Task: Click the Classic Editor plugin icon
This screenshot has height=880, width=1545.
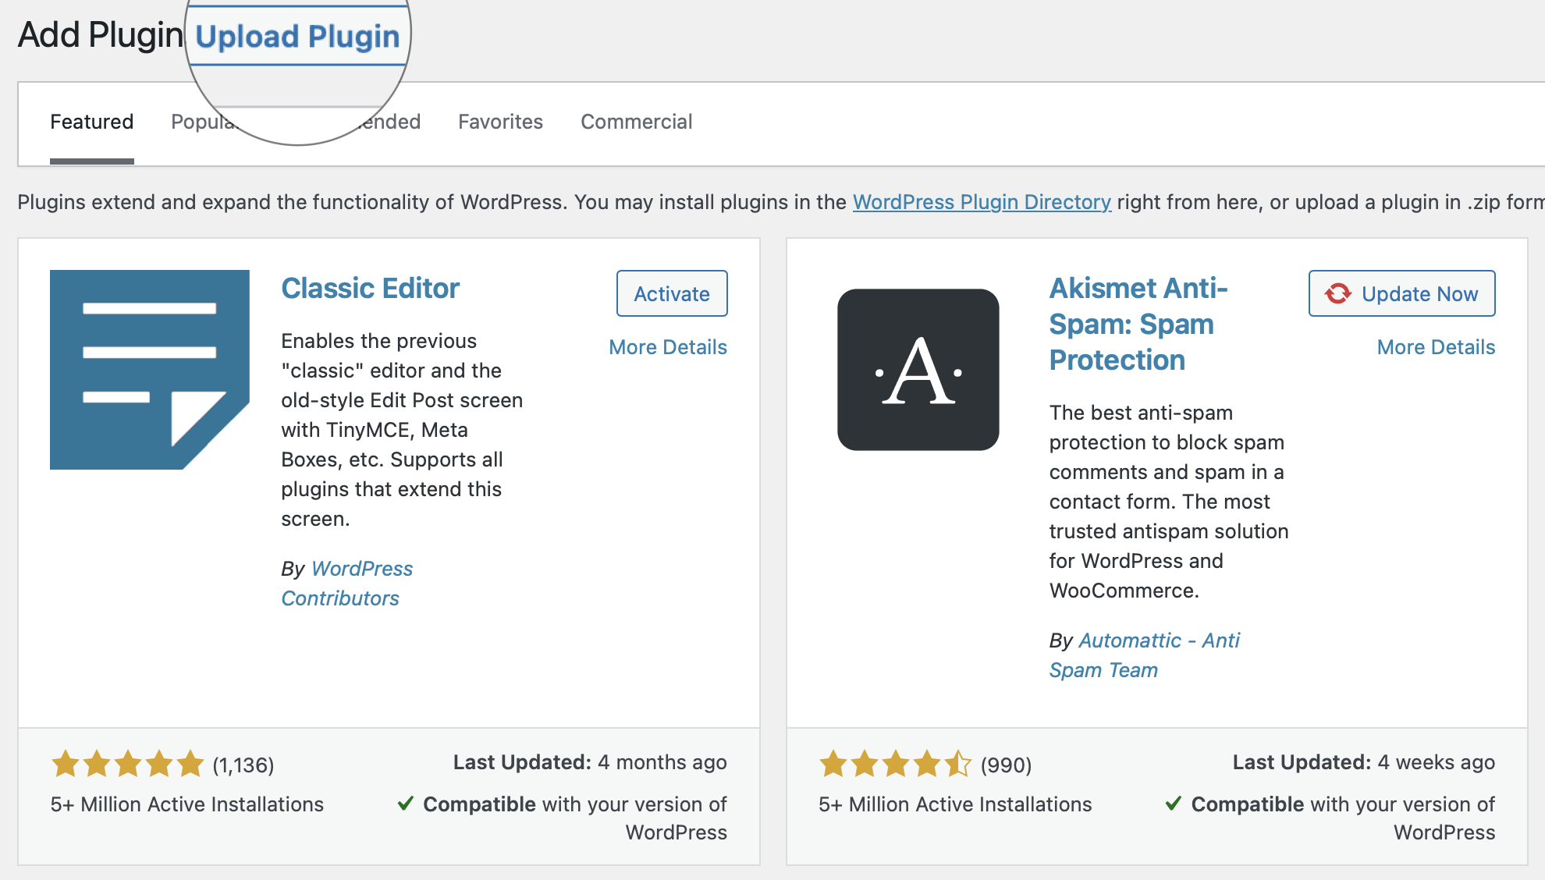Action: point(150,370)
